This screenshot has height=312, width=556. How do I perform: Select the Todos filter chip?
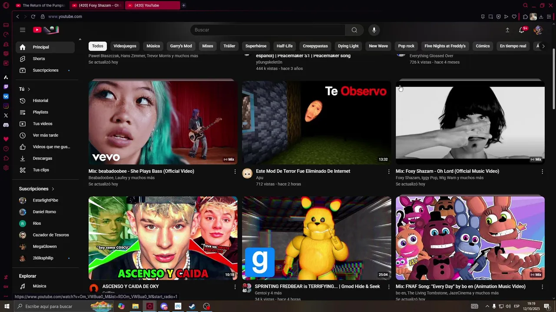pos(98,46)
